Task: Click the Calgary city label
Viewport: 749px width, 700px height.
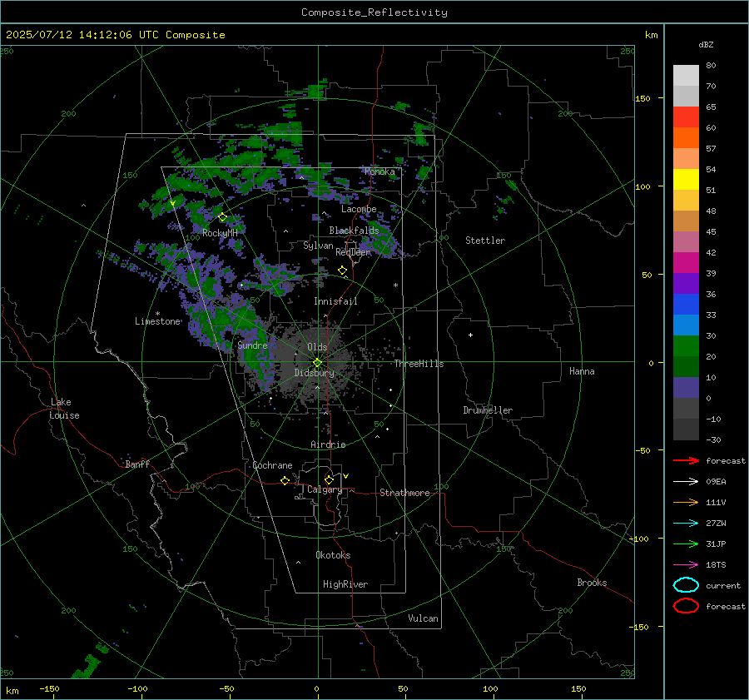Action: 325,489
